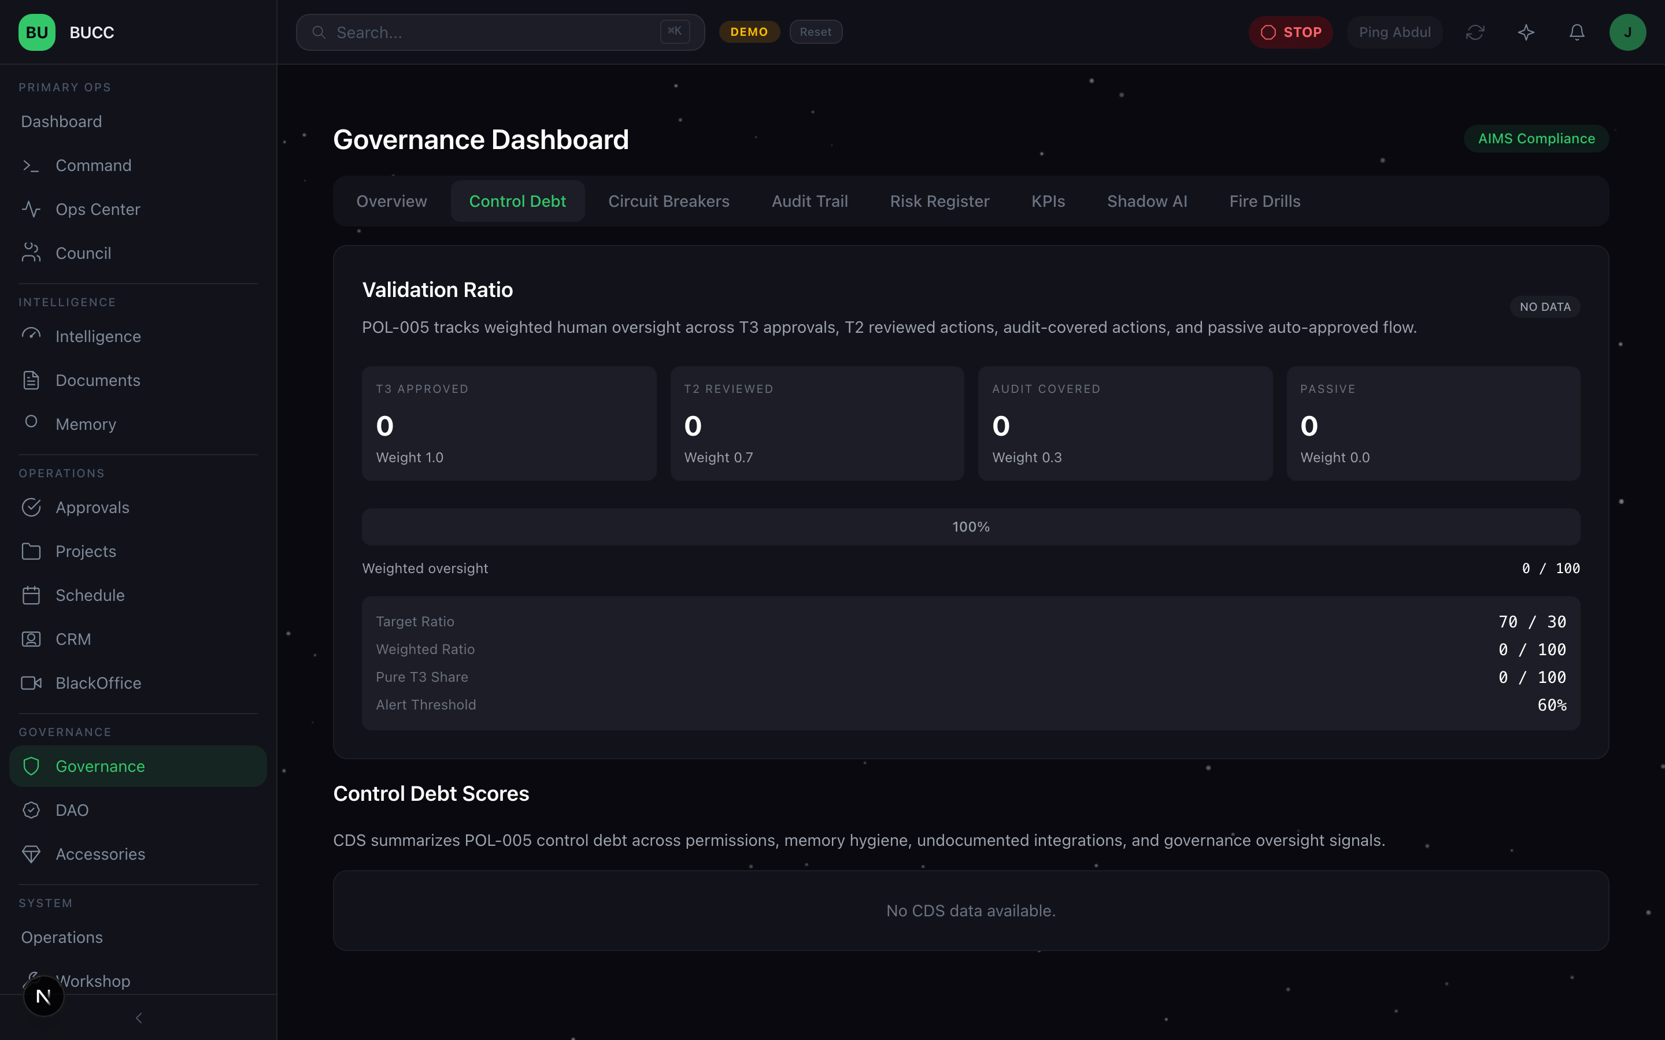Click the Governance shield icon
The image size is (1665, 1040).
click(31, 766)
